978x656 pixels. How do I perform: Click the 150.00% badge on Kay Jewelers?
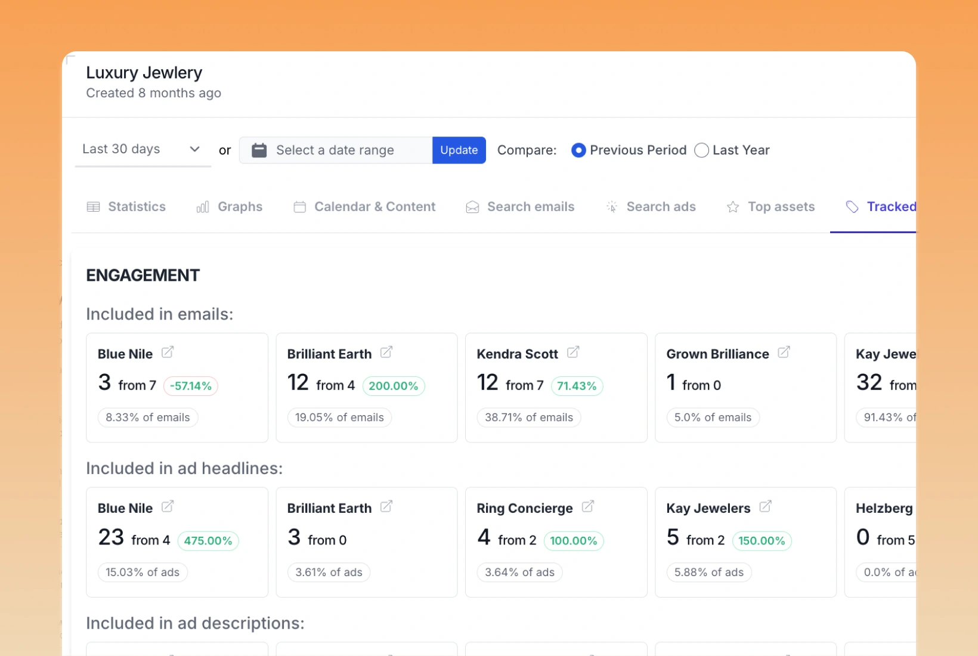[x=762, y=541]
